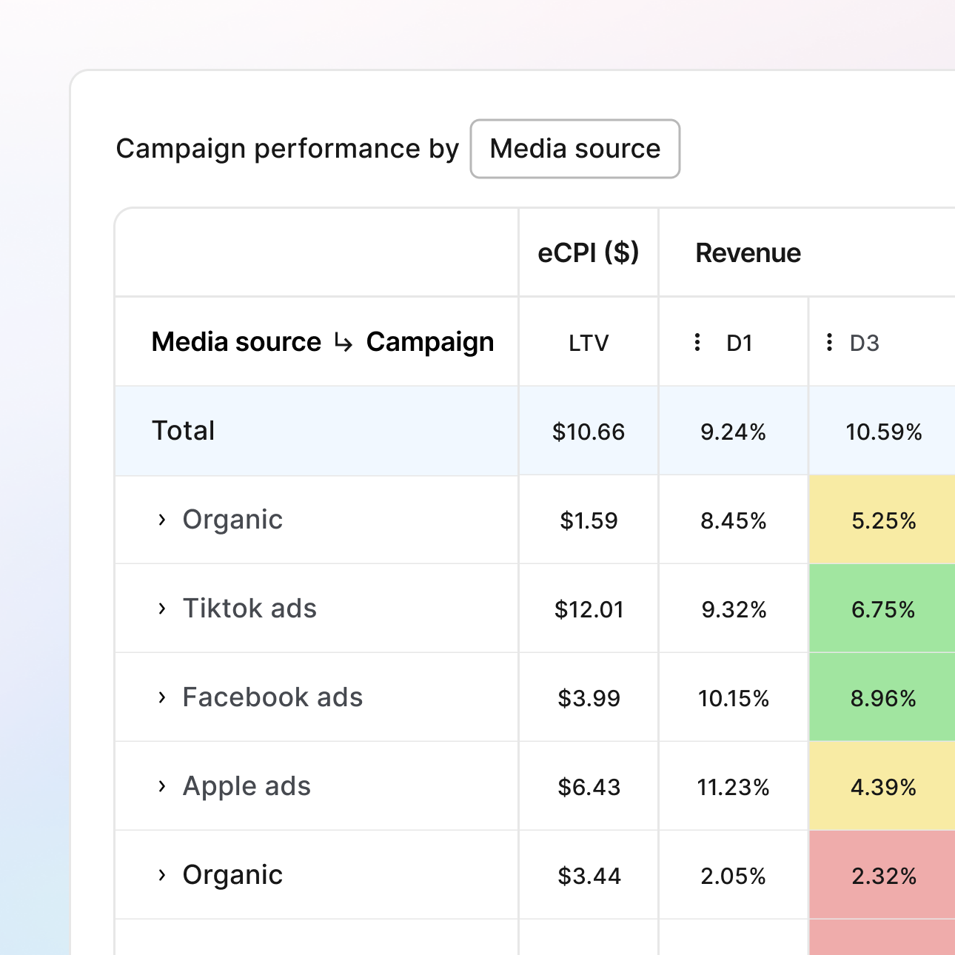Click the Revenue group header
The height and width of the screenshot is (955, 955).
pyautogui.click(x=748, y=252)
